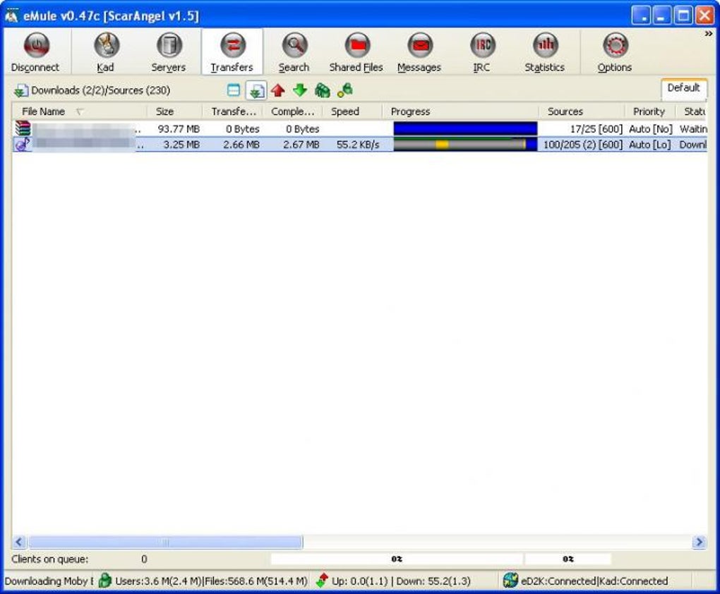The height and width of the screenshot is (594, 720).
Task: Select the music file icon of the 3.25 MB download
Action: (23, 144)
